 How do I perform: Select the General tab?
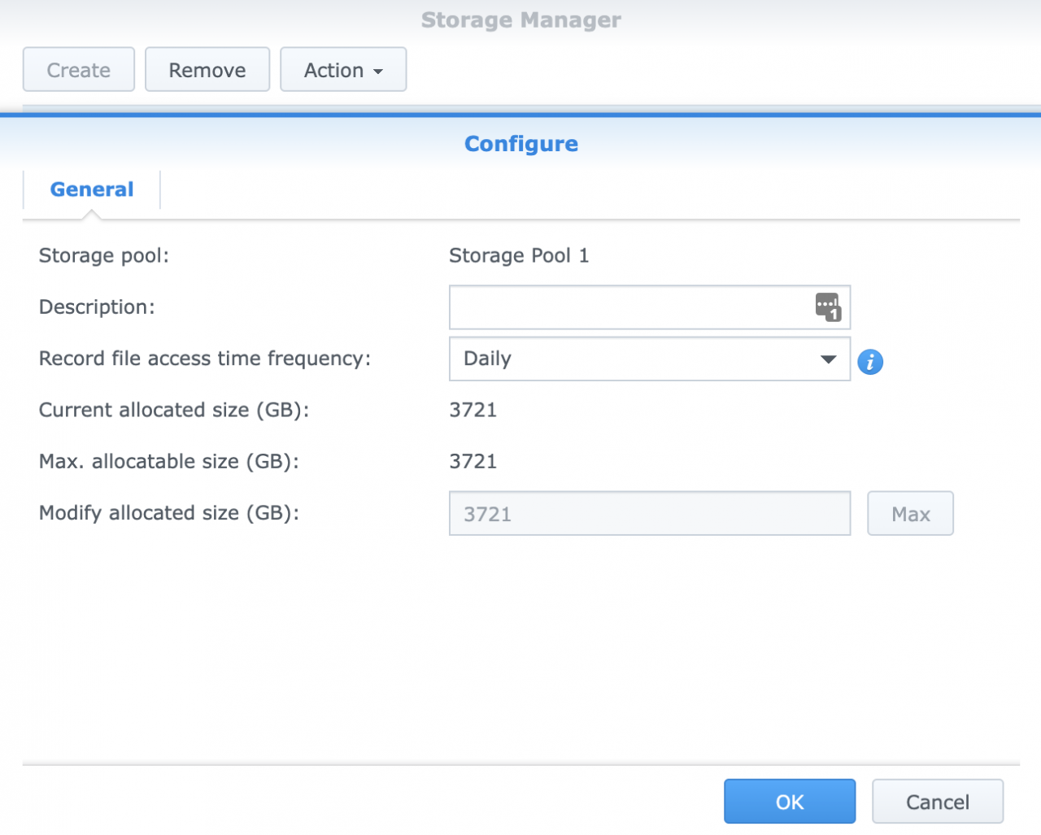tap(91, 189)
